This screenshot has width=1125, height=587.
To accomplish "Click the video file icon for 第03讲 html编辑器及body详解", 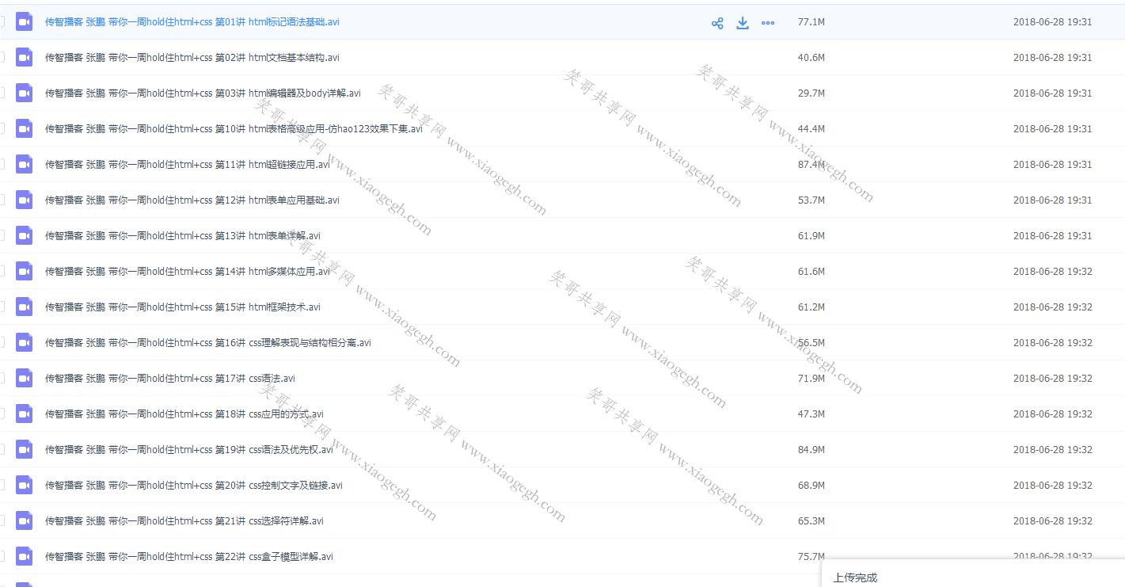I will 25,93.
